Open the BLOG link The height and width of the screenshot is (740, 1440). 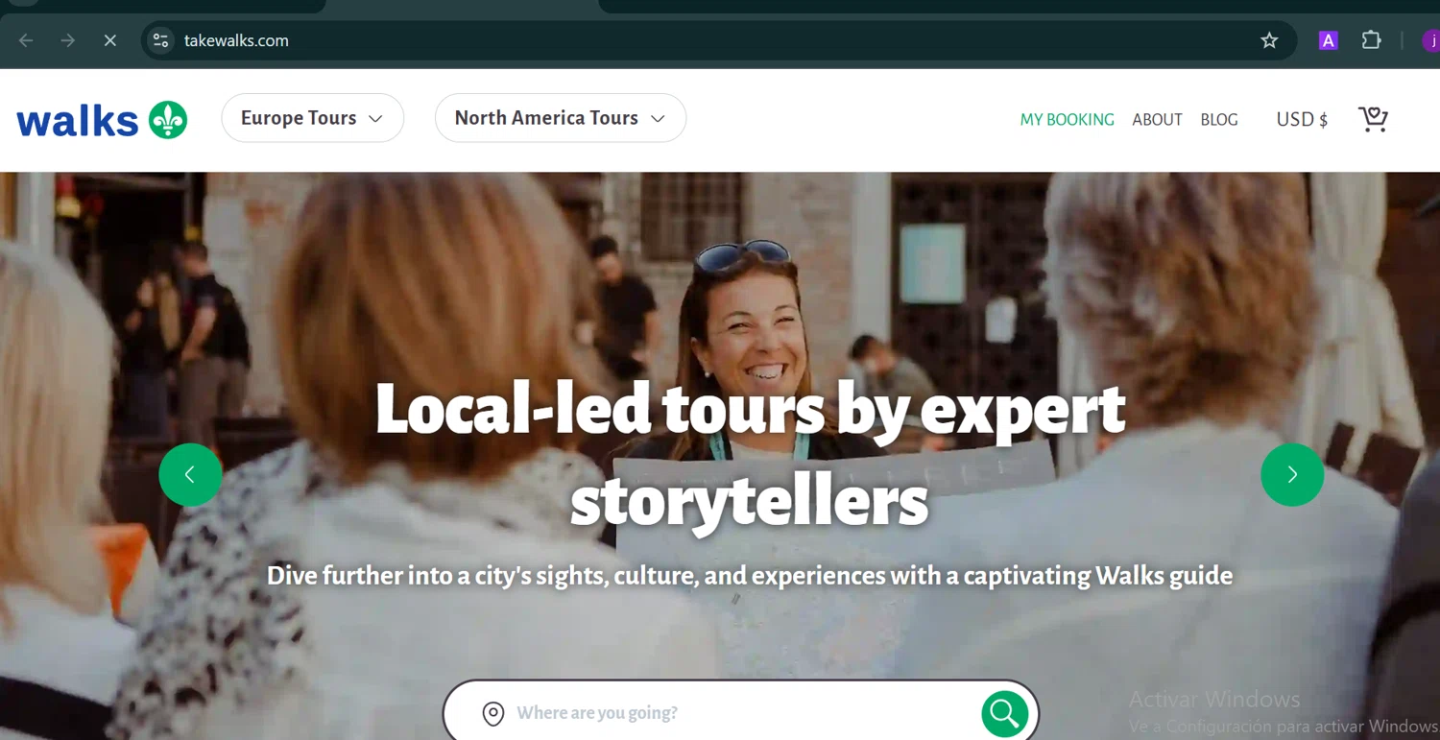pyautogui.click(x=1218, y=120)
